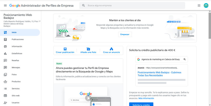Click the Google G in the ad preview
The width and height of the screenshot is (211, 106).
point(138,59)
